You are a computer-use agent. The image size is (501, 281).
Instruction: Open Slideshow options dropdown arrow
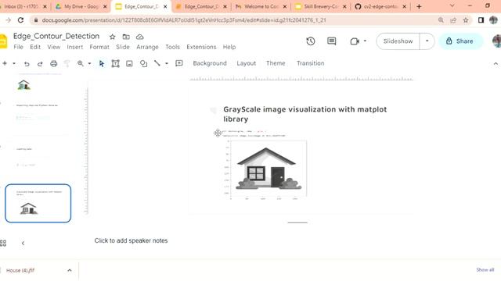point(427,41)
